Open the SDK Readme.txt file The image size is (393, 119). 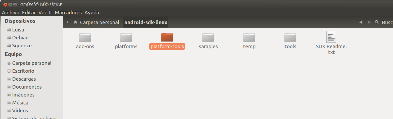click(x=331, y=37)
